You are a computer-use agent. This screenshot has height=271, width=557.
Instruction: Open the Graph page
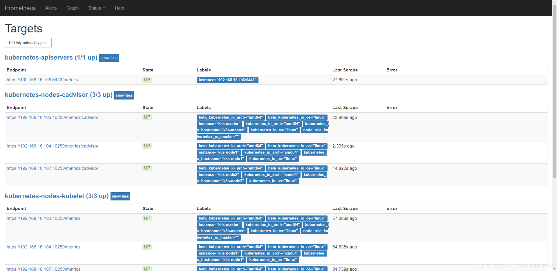click(x=73, y=8)
